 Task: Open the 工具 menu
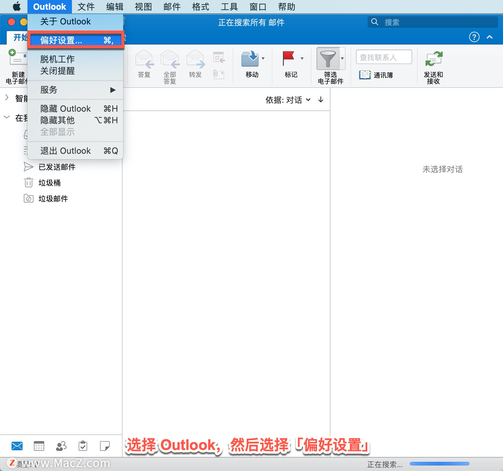coord(229,7)
